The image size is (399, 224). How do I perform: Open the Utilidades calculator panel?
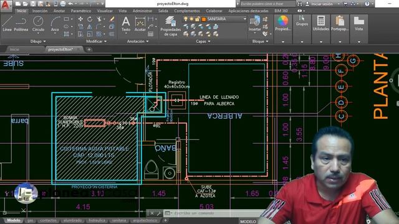pos(321,24)
